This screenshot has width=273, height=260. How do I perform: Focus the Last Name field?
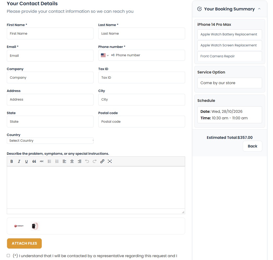tap(142, 34)
